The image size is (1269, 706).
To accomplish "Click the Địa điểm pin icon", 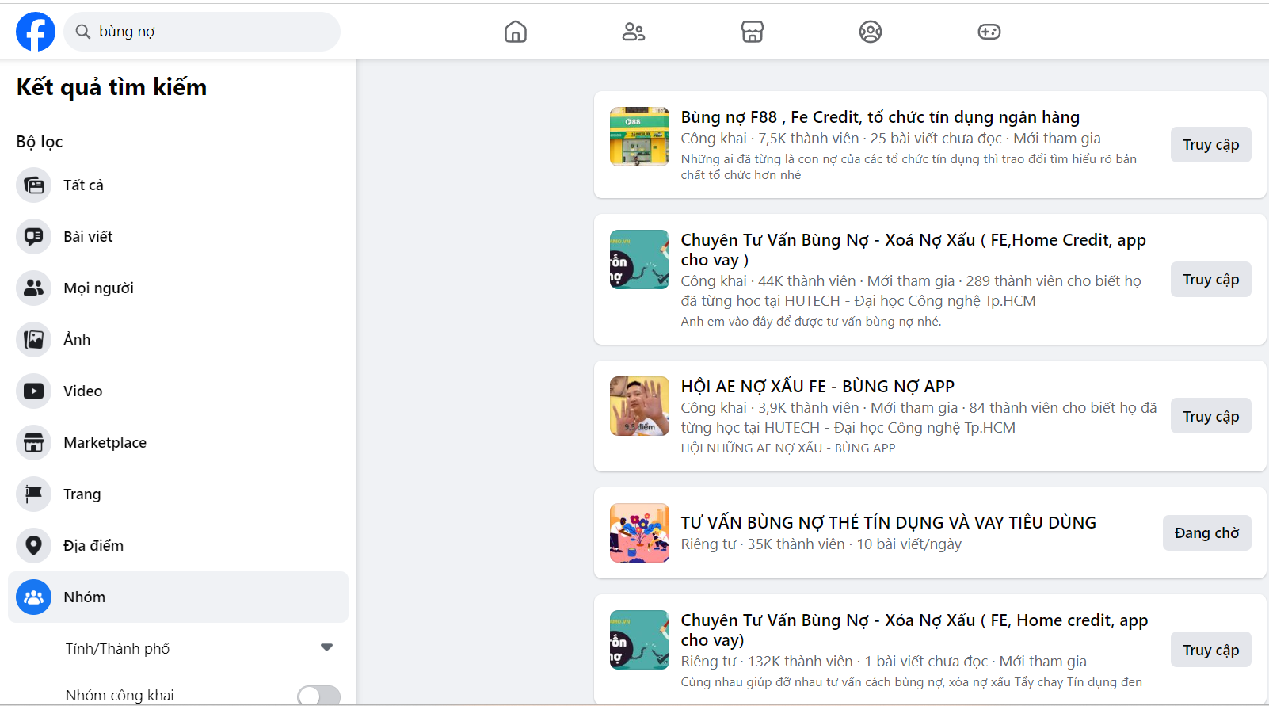I will point(33,546).
